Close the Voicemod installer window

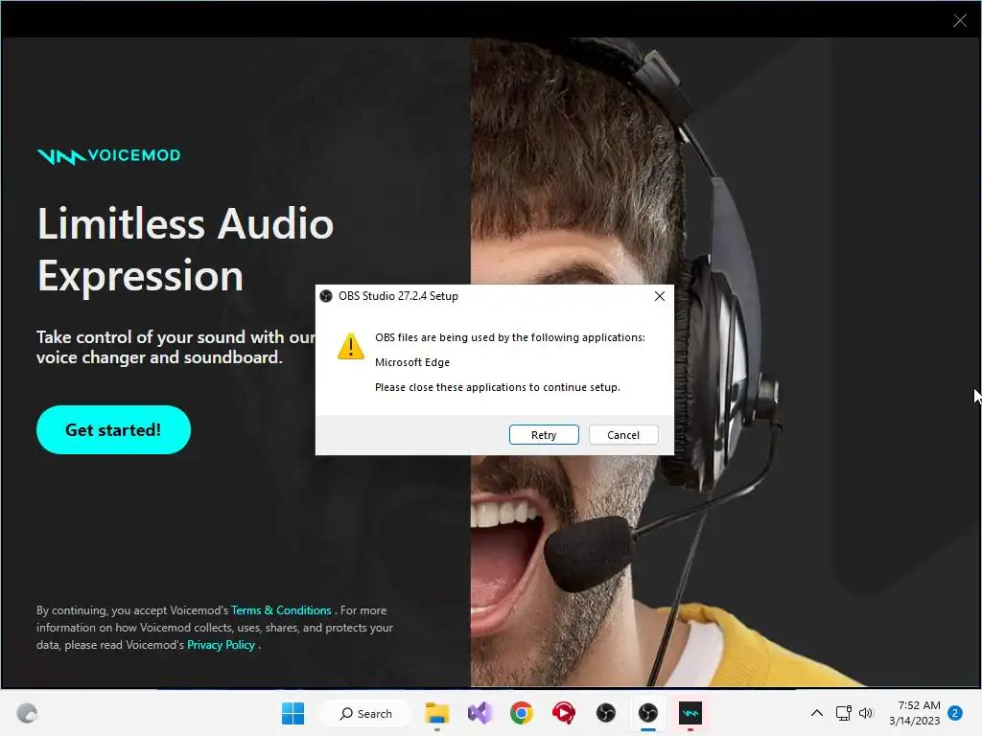[x=959, y=21]
